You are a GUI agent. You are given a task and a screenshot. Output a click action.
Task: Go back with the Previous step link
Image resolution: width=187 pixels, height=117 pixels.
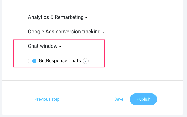click(47, 99)
